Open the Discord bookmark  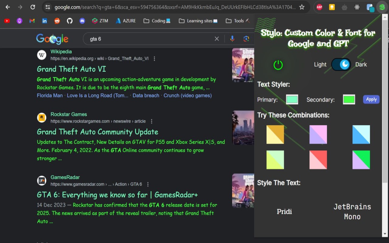click(82, 21)
